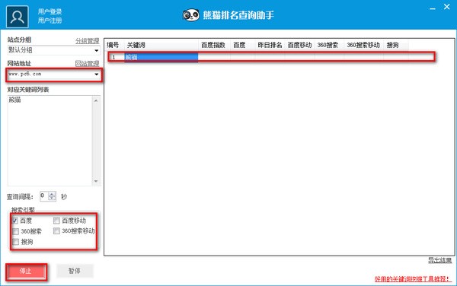
Task: Enable the 搜狗 checkbox
Action: click(x=16, y=242)
